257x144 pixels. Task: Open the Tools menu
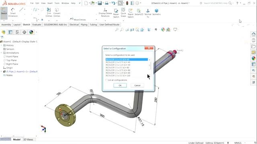[57, 3]
